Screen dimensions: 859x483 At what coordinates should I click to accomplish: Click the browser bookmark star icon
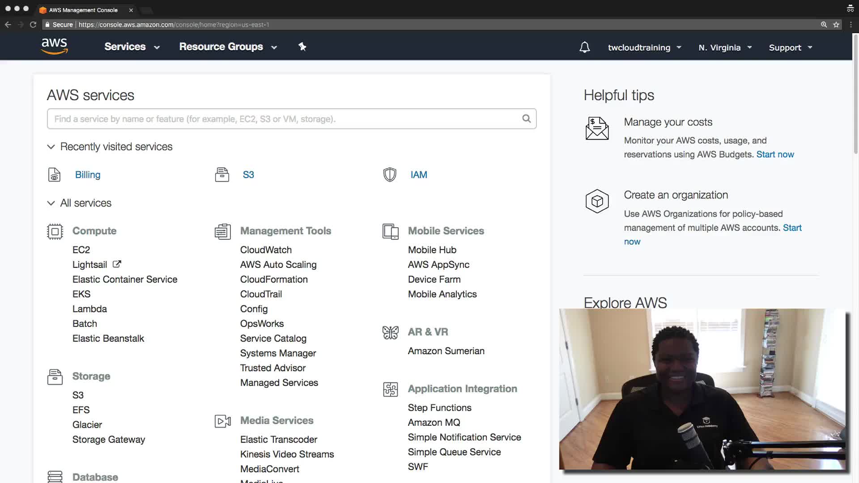[x=836, y=25]
